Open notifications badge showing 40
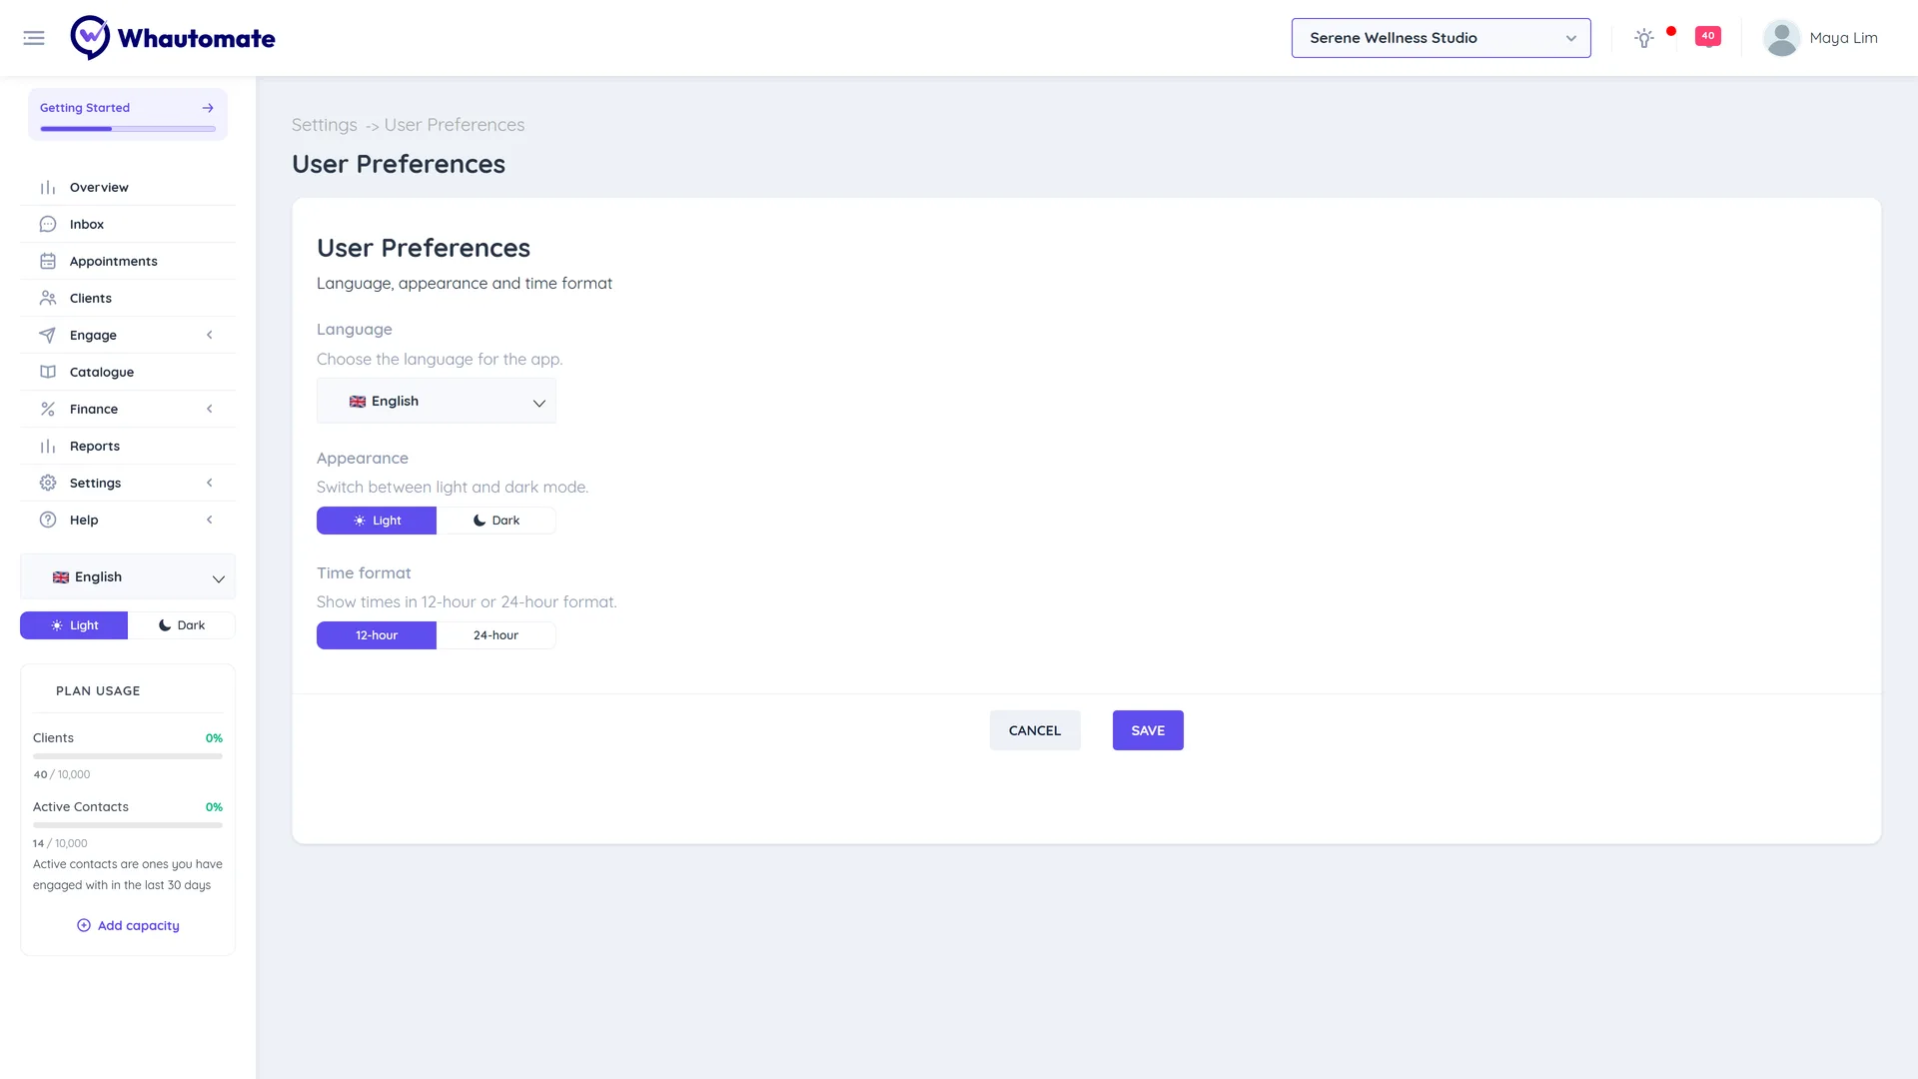This screenshot has height=1079, width=1918. (x=1708, y=36)
